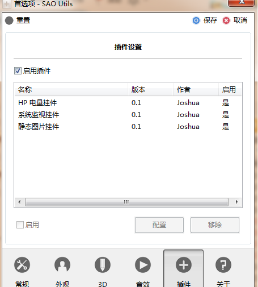Click author Joshua in 系统监视挂件 row
This screenshot has width=258, height=287.
[188, 115]
